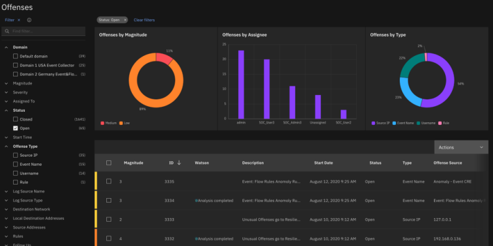Open the Actions dropdown
Image resolution: width=493 pixels, height=246 pixels.
click(x=461, y=147)
